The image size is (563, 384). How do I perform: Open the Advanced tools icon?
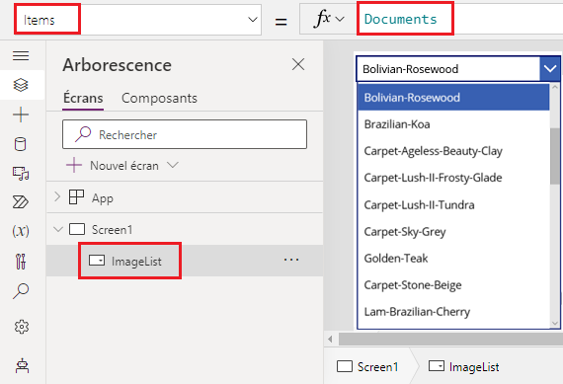[21, 262]
